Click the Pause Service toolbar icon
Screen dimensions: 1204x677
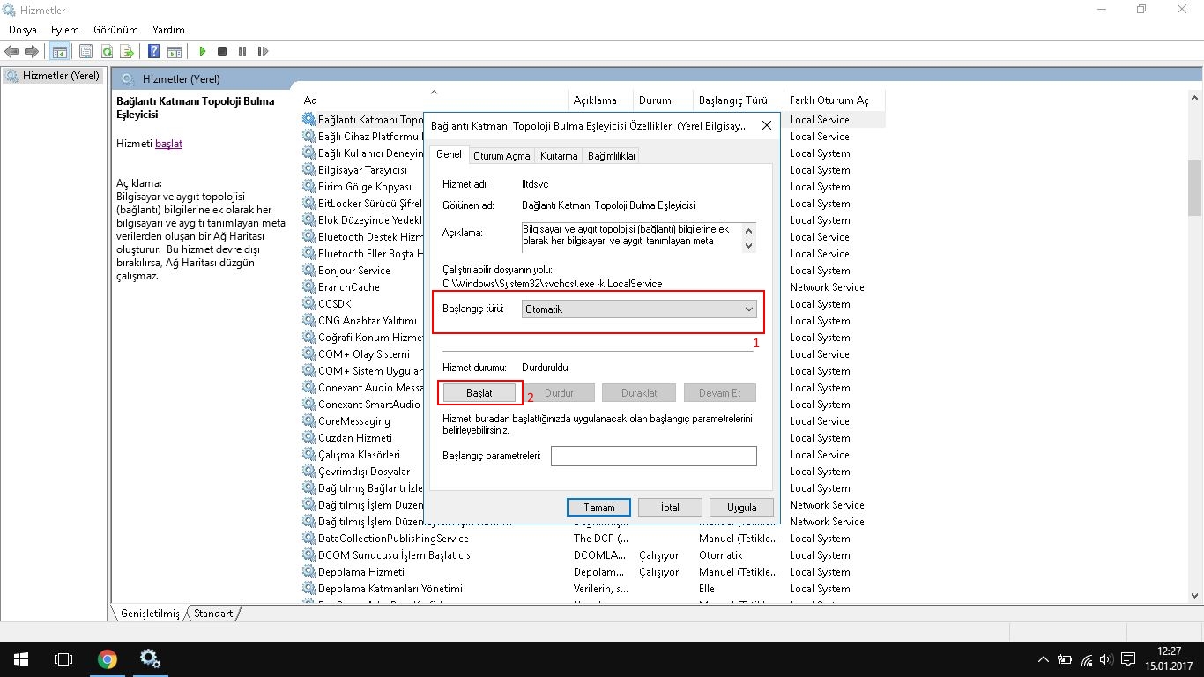click(242, 51)
